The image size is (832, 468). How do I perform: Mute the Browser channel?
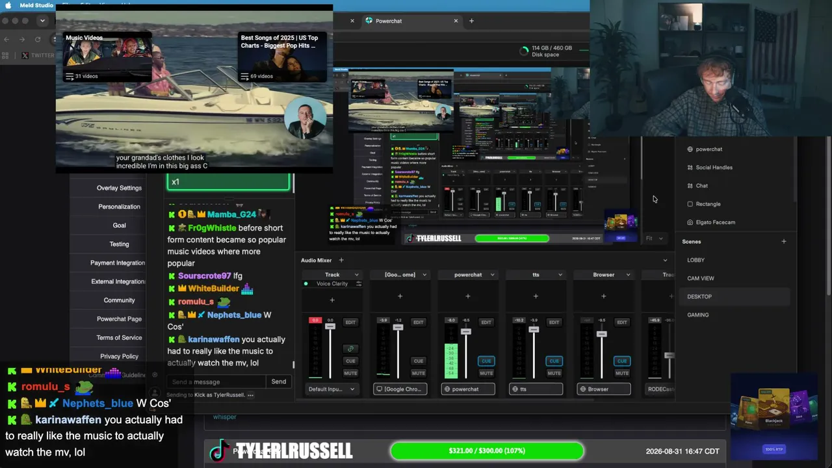622,373
